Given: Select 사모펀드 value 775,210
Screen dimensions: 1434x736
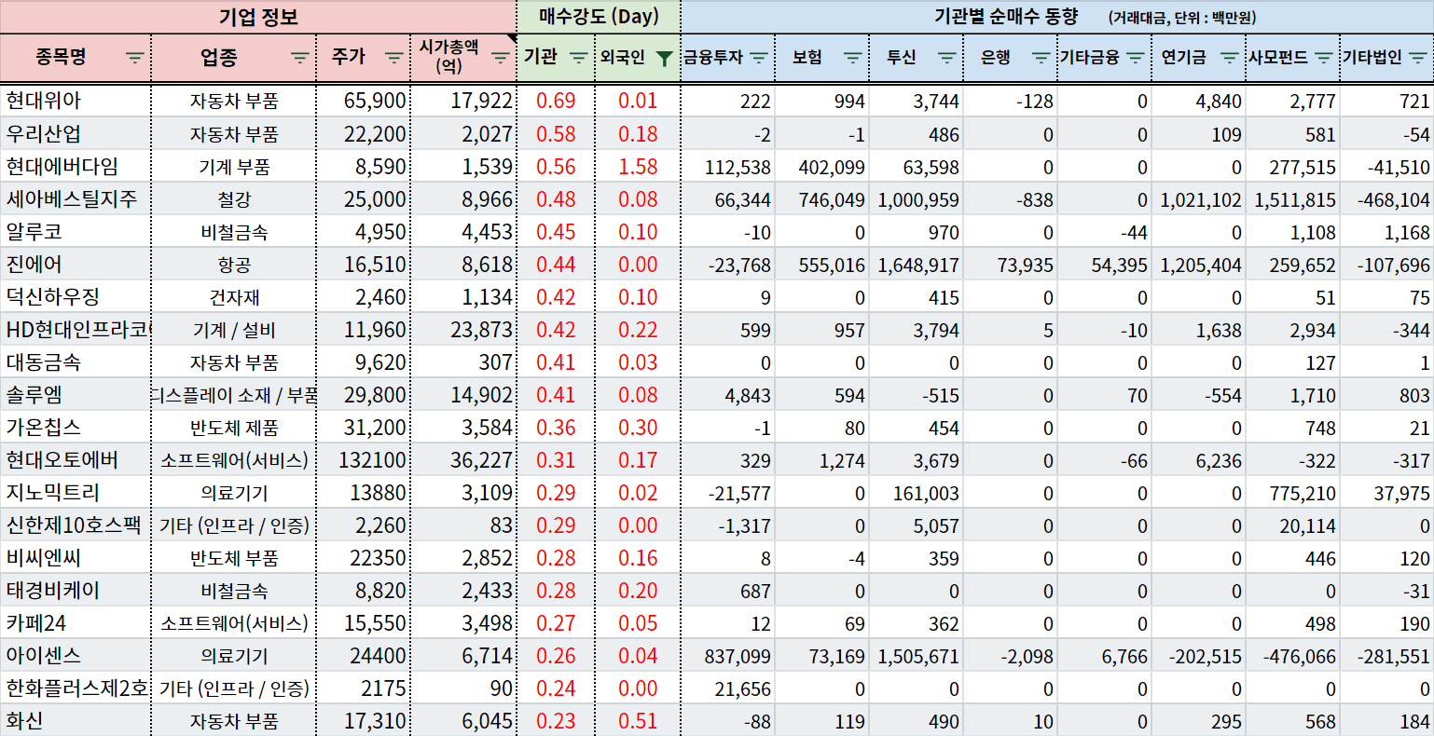Looking at the screenshot, I should point(1293,493).
